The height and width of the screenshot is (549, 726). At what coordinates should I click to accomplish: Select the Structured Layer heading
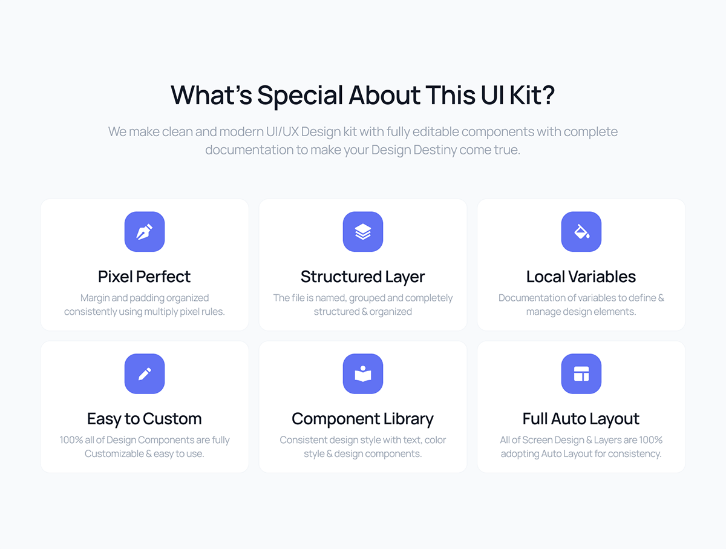click(363, 277)
